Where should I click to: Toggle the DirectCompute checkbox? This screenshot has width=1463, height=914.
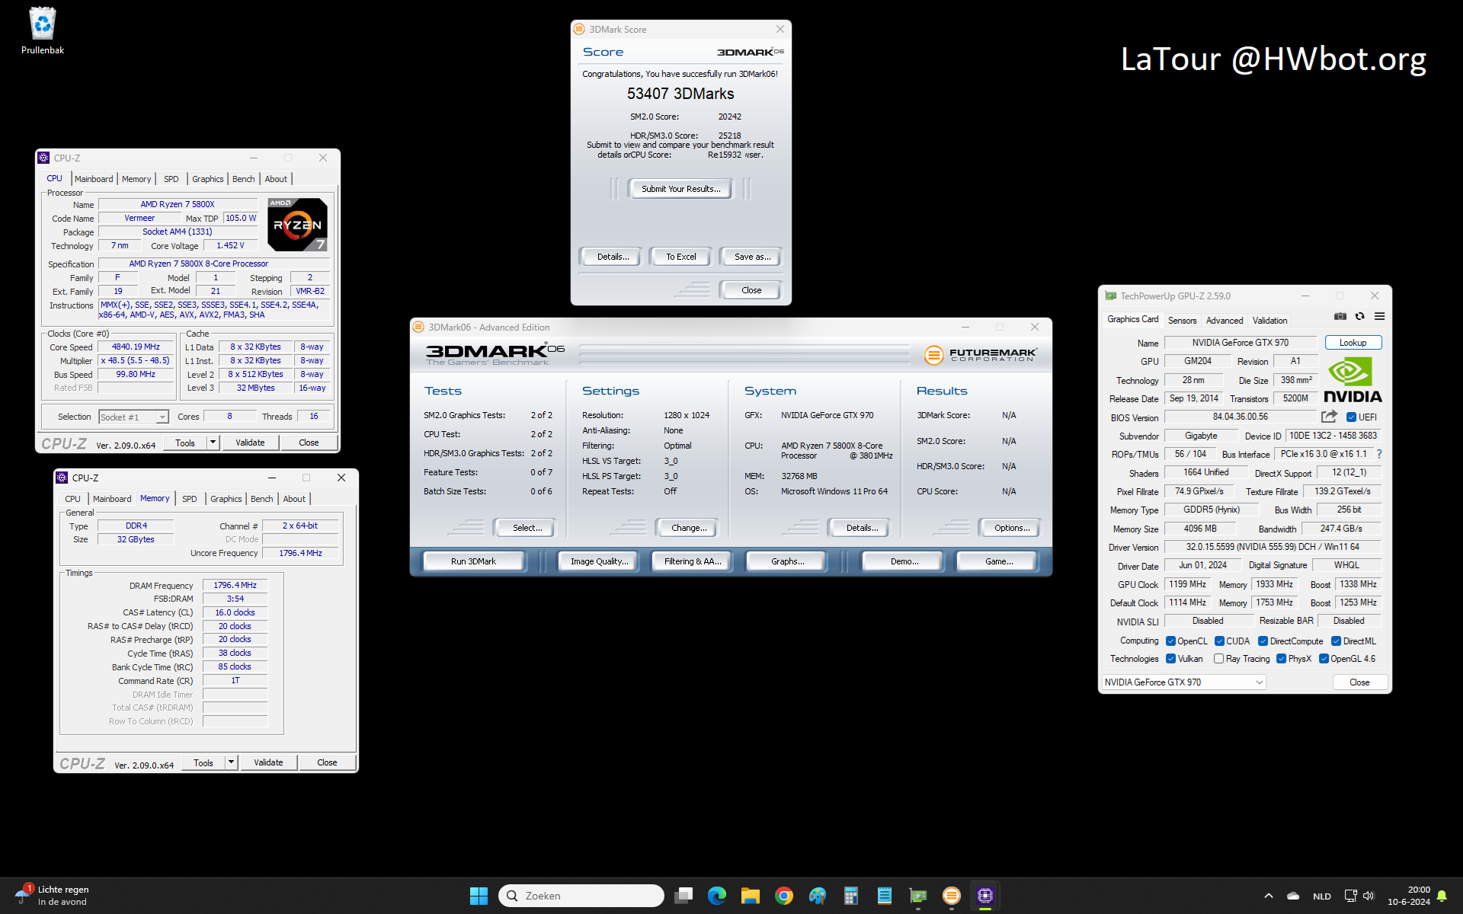(x=1263, y=641)
